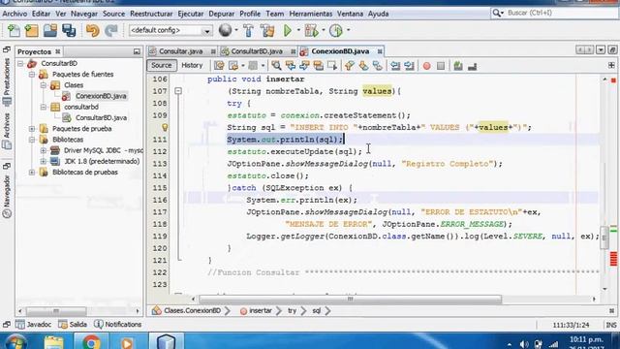This screenshot has width=620, height=349.
Task: Open the Archivo menu
Action: point(15,14)
